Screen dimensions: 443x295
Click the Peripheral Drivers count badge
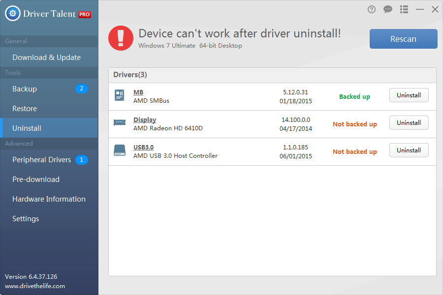[x=81, y=160]
